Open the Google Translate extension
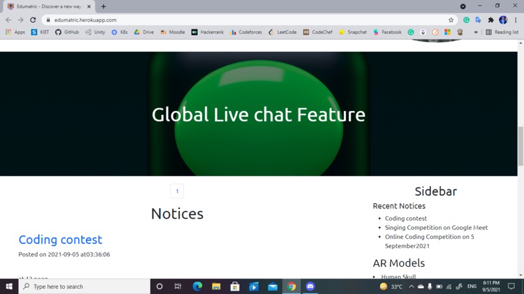Screen dimensions: 524x294 point(478,20)
